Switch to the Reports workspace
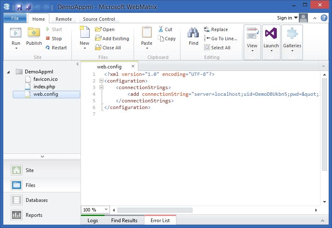 (42, 215)
